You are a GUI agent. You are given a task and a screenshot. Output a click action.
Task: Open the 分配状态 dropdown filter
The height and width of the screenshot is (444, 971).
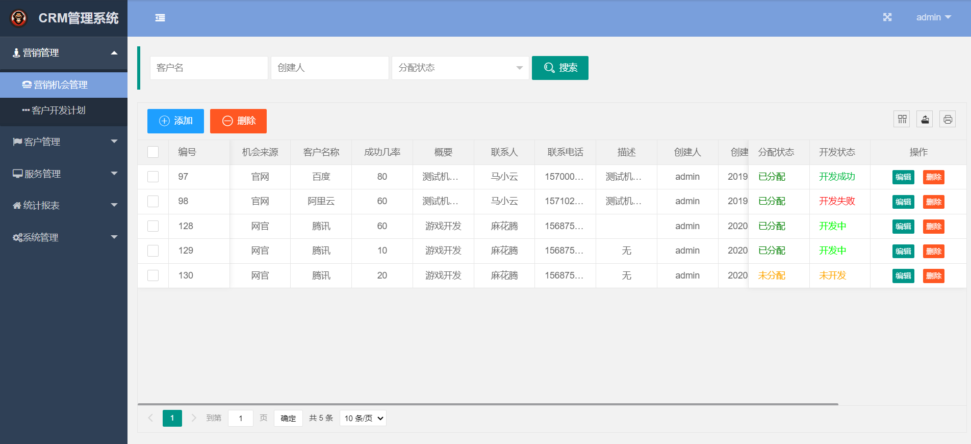(461, 68)
